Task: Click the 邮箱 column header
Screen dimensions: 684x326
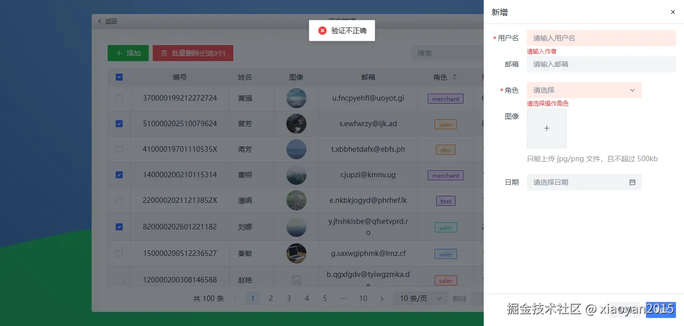Action: [x=368, y=77]
